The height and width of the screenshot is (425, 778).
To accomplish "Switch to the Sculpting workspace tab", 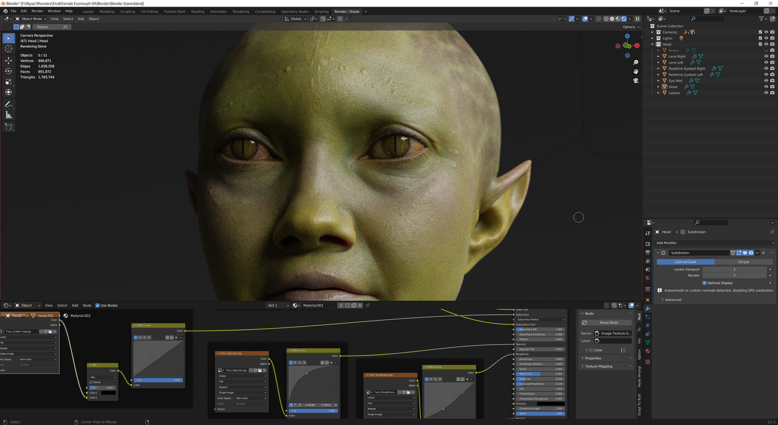I will coord(127,11).
